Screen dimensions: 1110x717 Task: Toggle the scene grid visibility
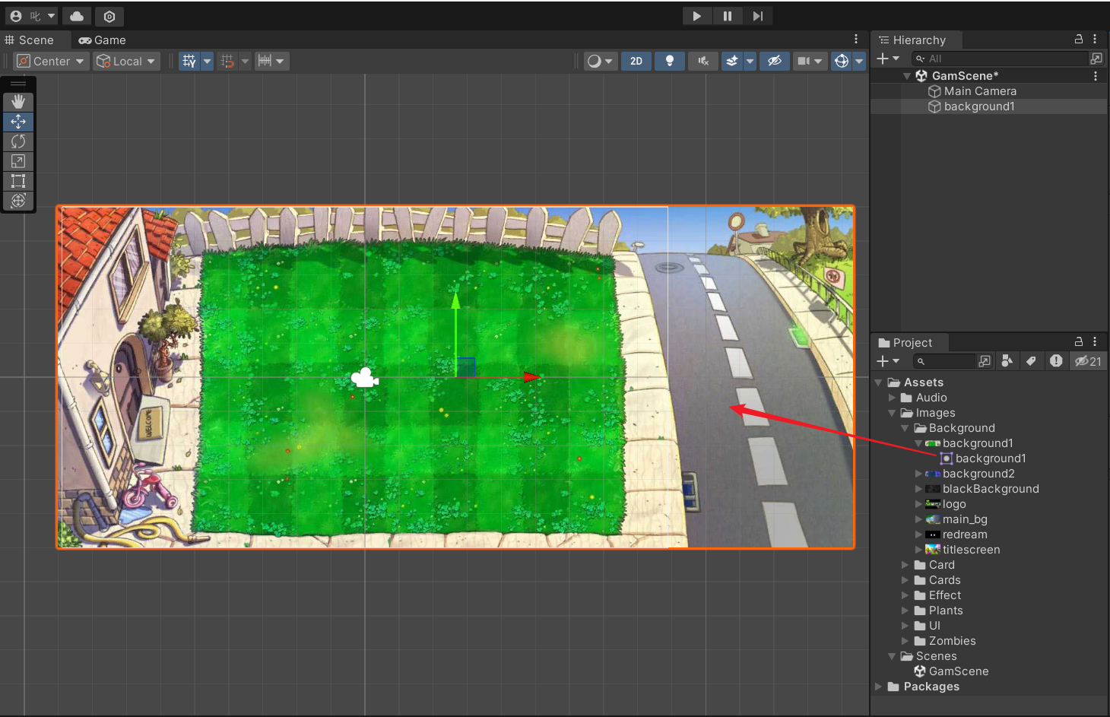189,61
